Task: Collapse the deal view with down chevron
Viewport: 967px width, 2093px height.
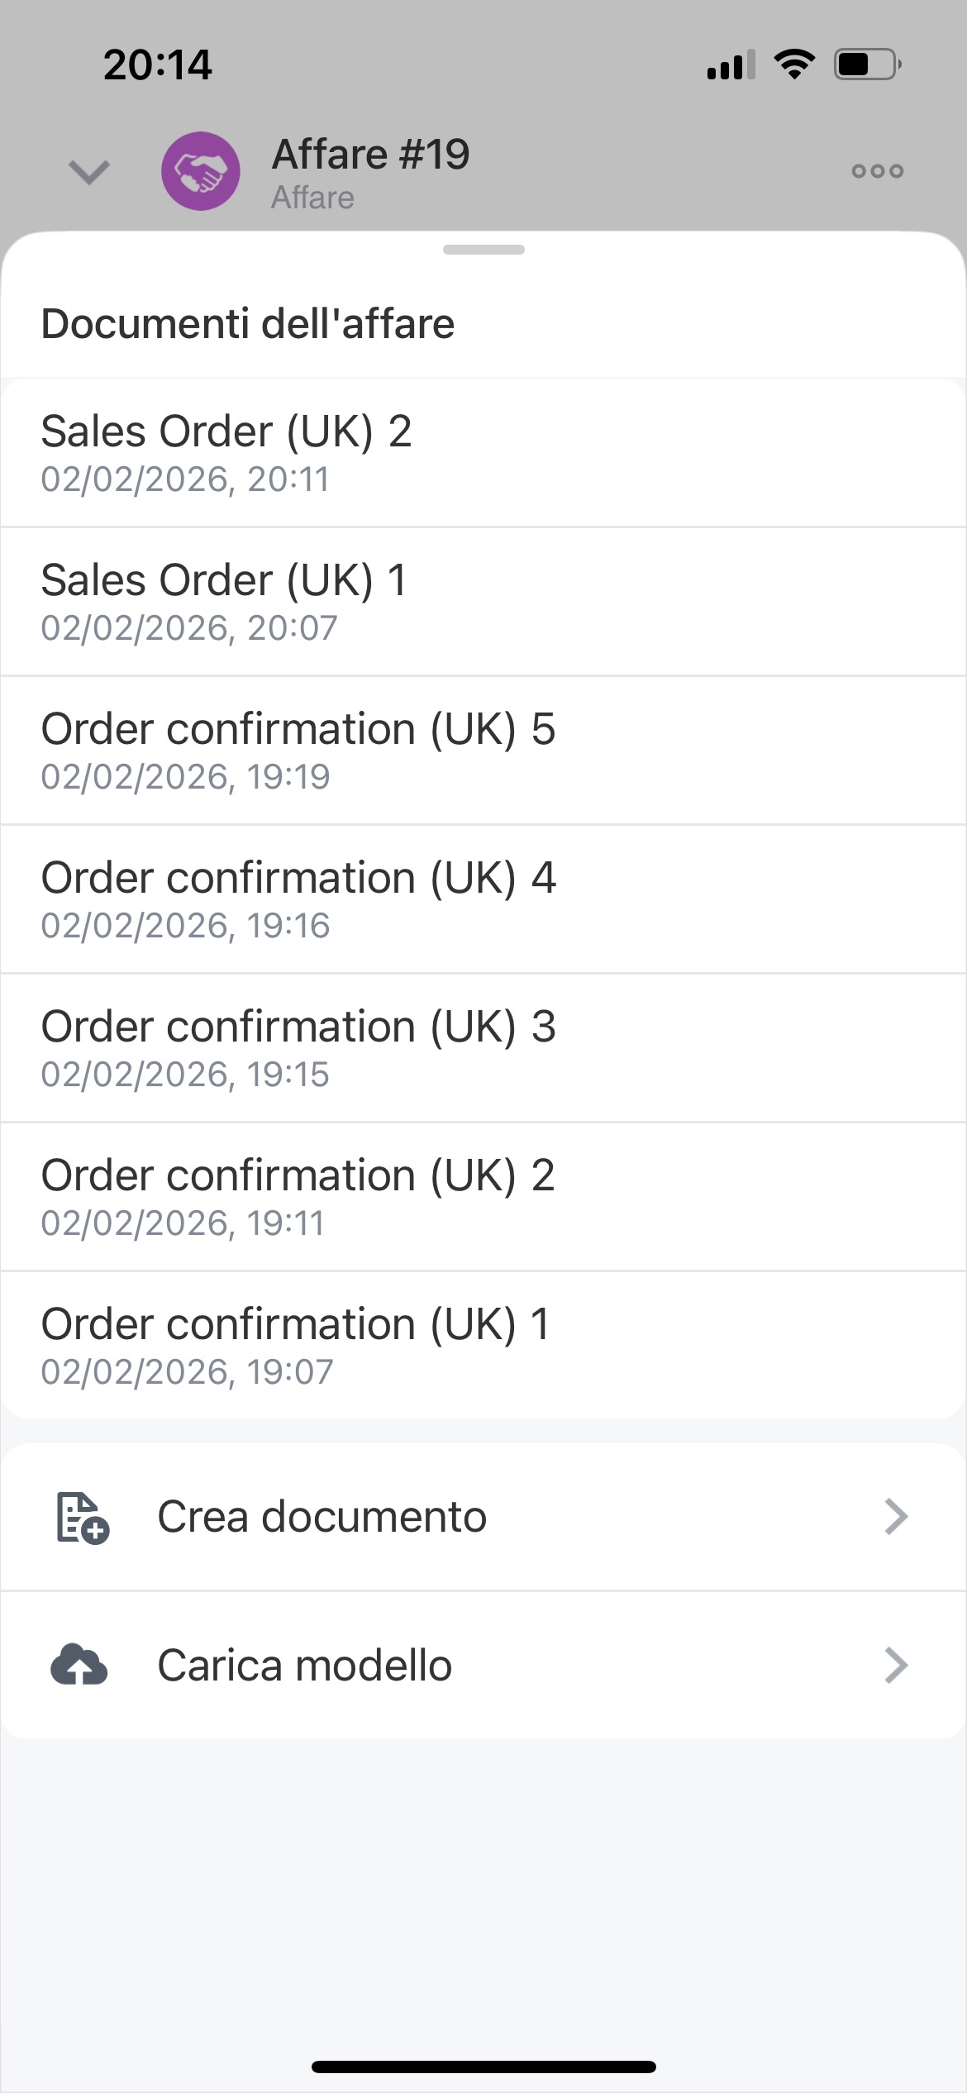Action: coord(89,172)
